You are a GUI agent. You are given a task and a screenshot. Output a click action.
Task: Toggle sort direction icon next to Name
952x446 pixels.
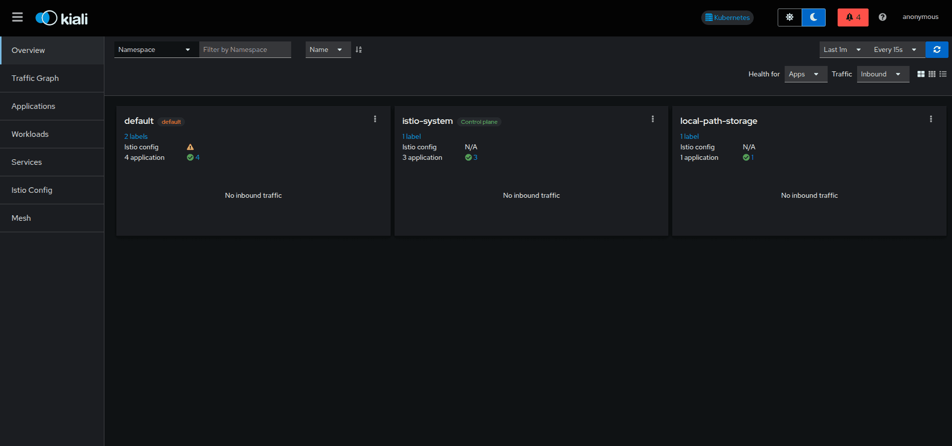359,49
